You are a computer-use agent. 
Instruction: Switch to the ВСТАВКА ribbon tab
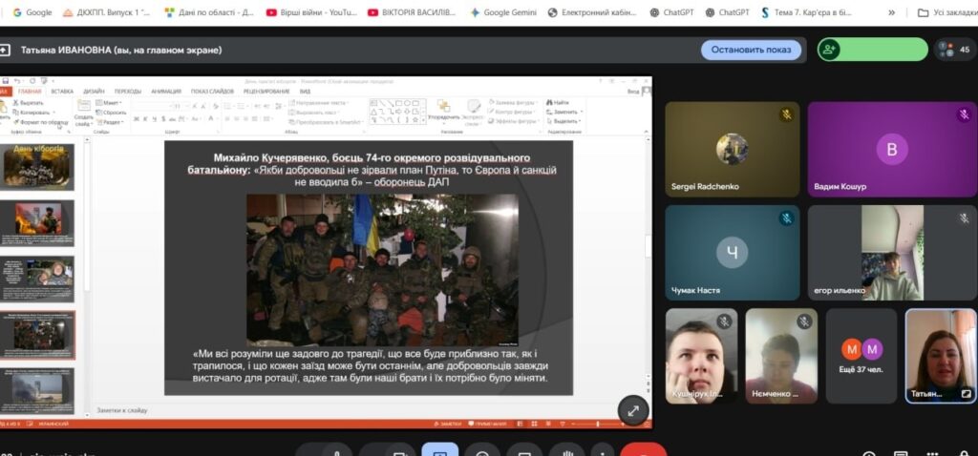pos(62,92)
